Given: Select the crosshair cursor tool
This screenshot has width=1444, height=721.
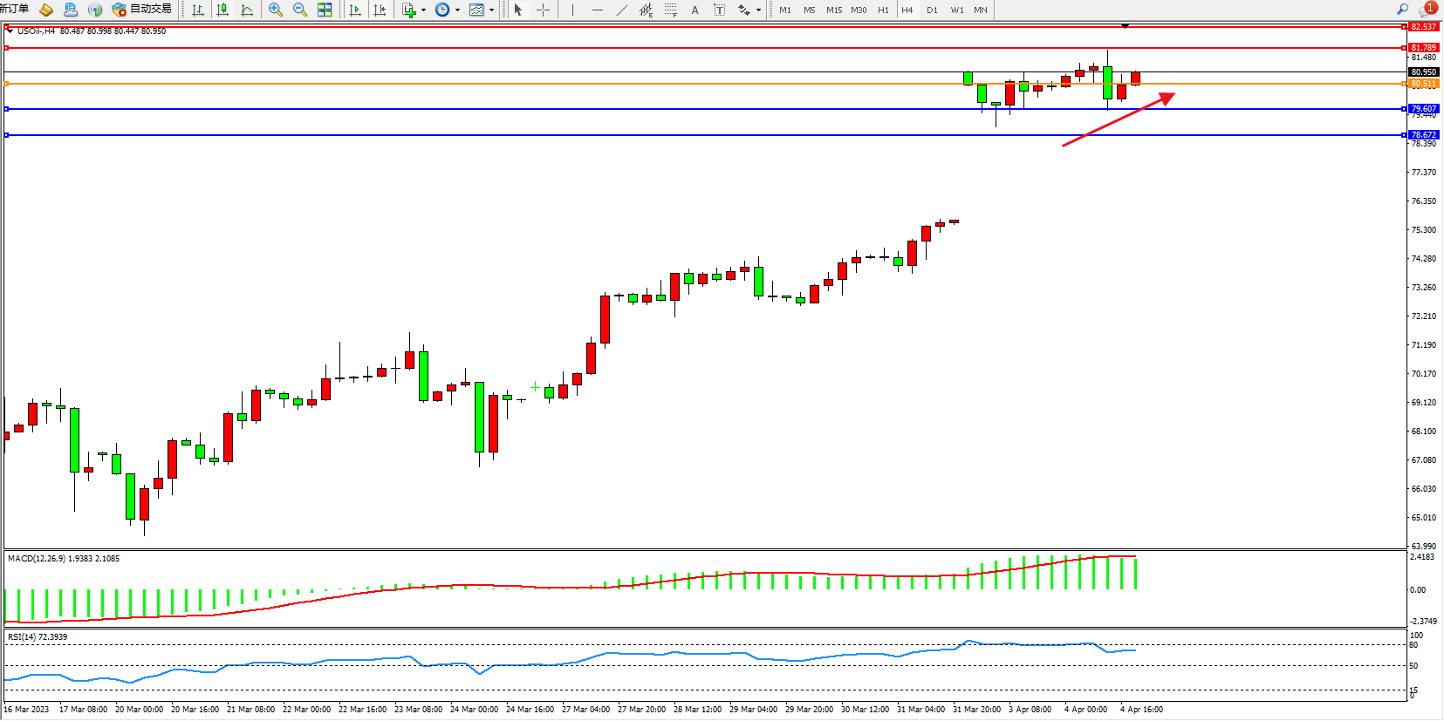Looking at the screenshot, I should (x=543, y=10).
